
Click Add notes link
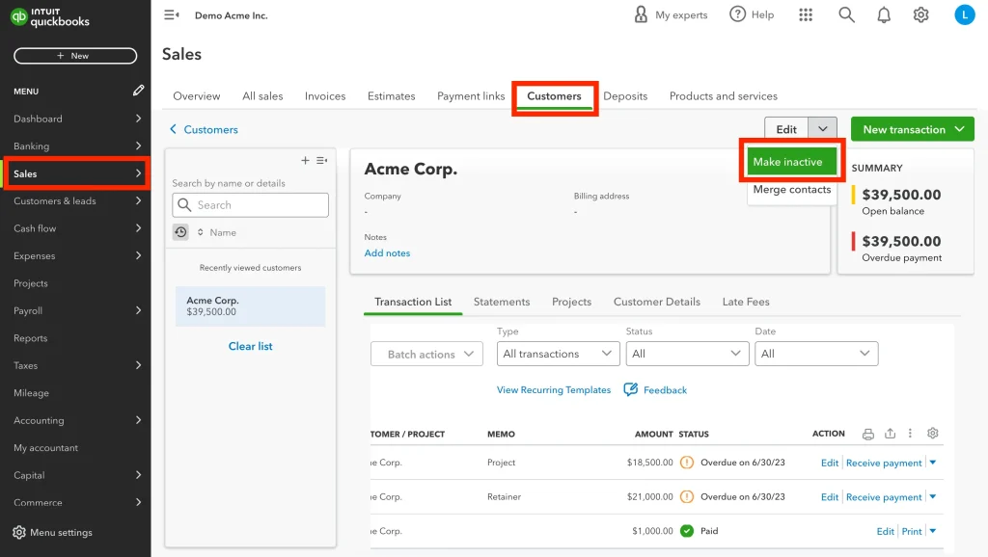pos(387,253)
